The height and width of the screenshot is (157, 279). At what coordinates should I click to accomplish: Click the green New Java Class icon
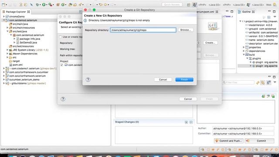(x=63, y=5)
